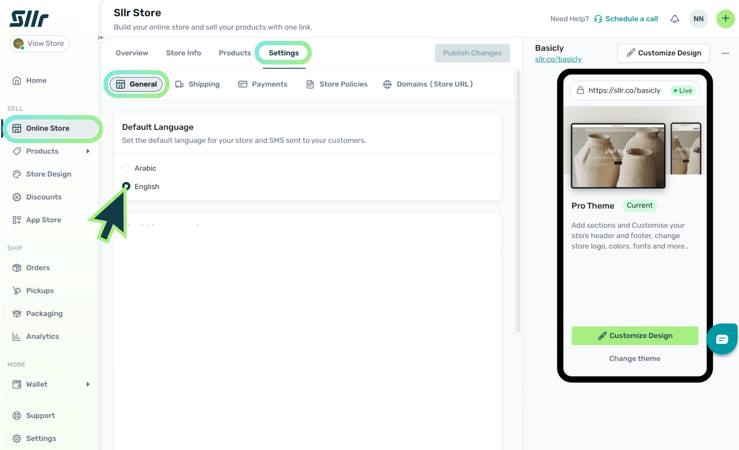739x450 pixels.
Task: Click the green plus add button
Action: (x=725, y=19)
